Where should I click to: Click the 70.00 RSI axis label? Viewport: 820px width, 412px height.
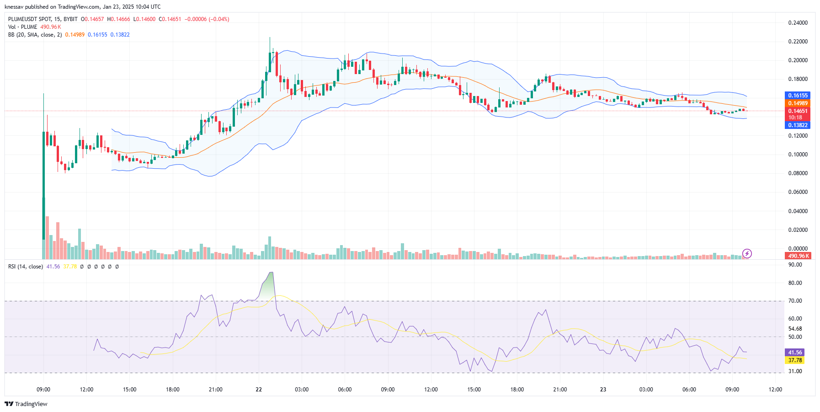pos(795,301)
